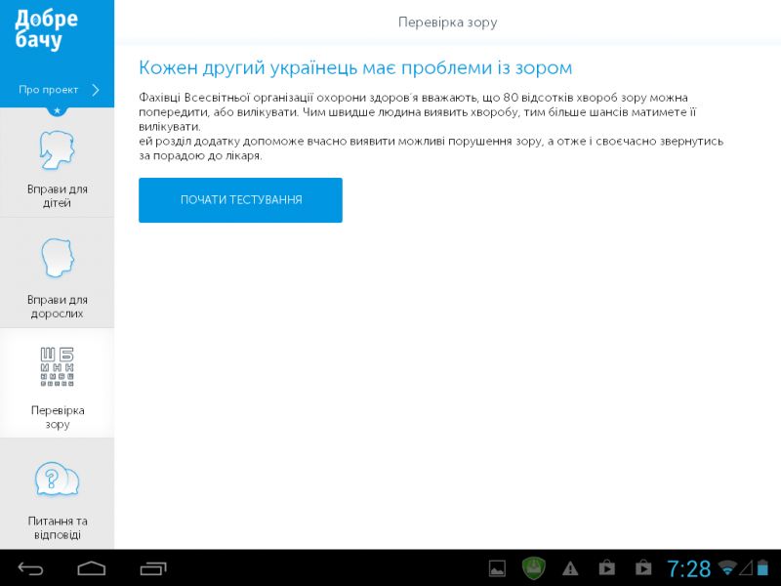
Task: Open the Вправи для дітей label
Action: coord(57,195)
